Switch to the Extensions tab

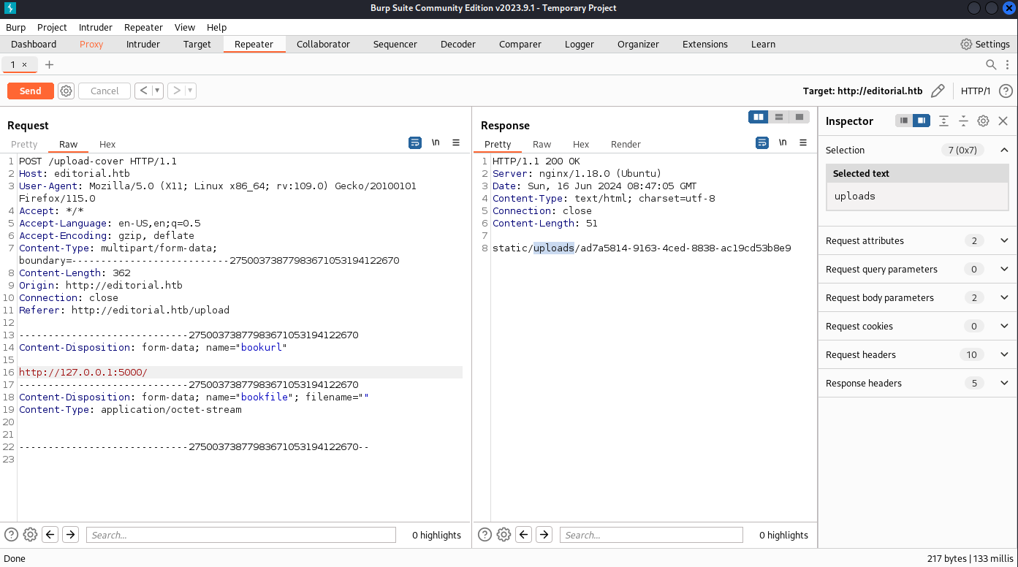705,44
